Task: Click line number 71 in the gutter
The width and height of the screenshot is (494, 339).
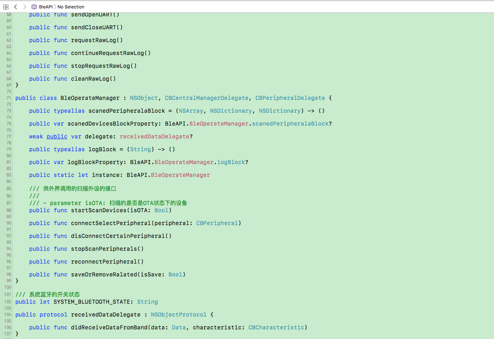Action: tap(8, 98)
